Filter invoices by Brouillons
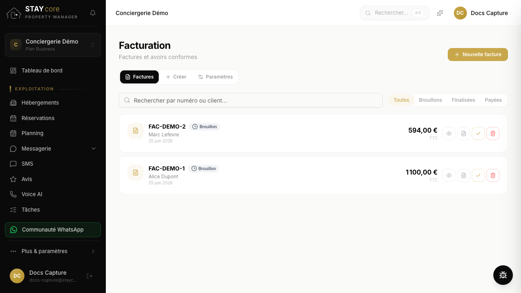Image resolution: width=521 pixels, height=293 pixels. click(x=430, y=100)
